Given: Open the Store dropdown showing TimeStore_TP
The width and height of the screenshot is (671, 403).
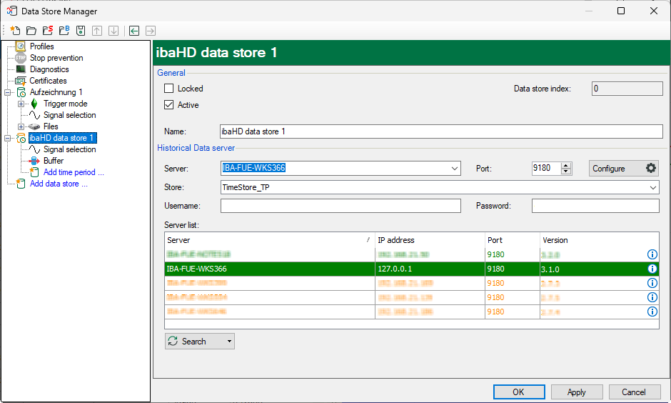Looking at the screenshot, I should pos(653,187).
